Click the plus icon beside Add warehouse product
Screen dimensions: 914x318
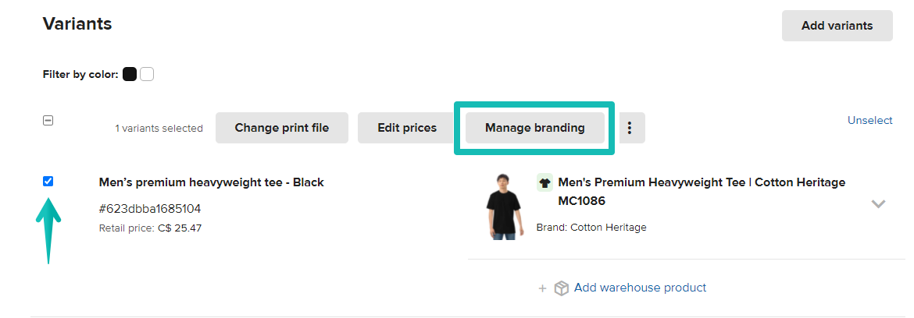[542, 288]
